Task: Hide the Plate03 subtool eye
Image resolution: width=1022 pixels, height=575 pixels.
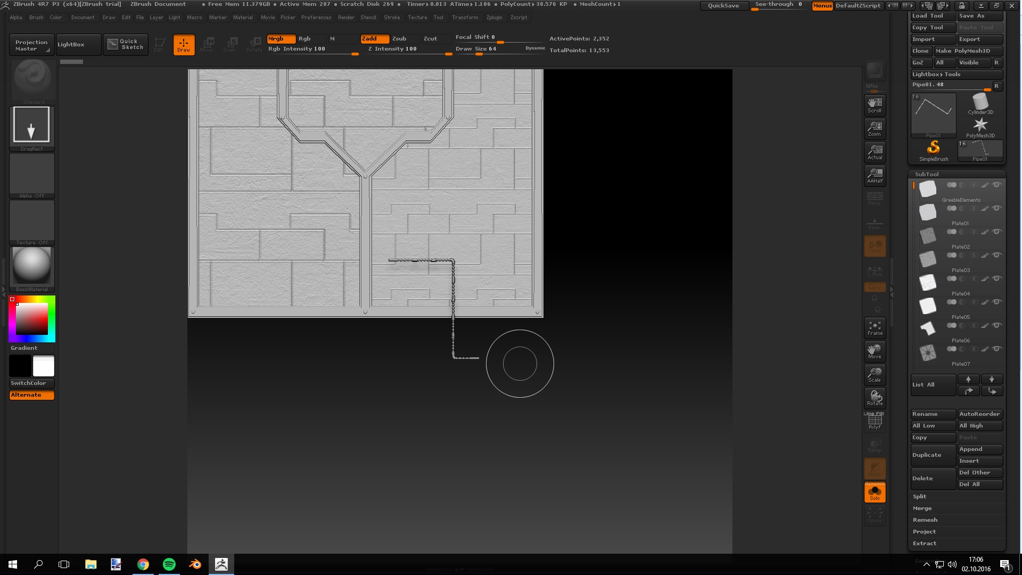Action: click(x=996, y=255)
